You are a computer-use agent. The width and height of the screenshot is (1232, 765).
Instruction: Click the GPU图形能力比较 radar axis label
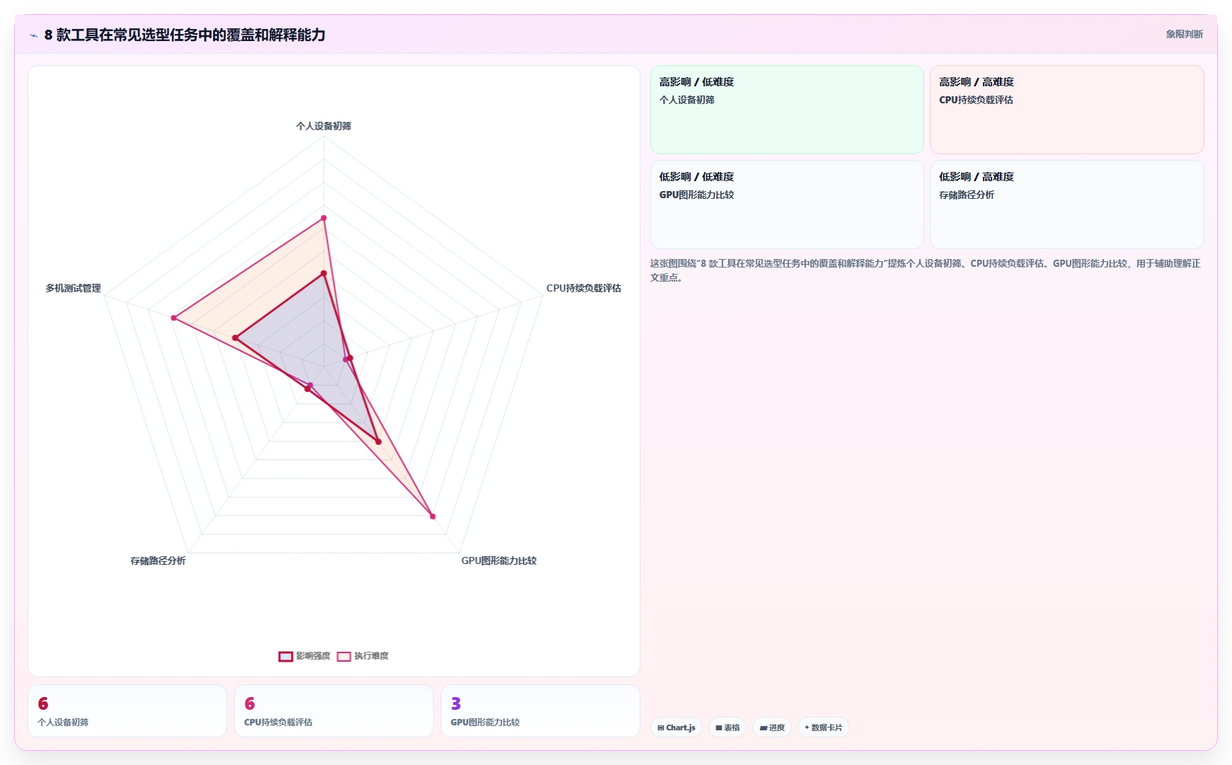coord(499,560)
